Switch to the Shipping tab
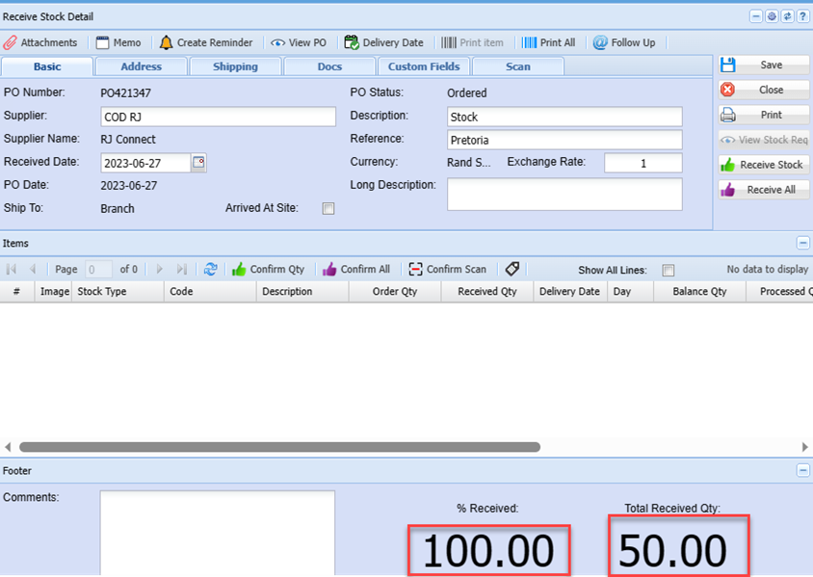Screen dimensions: 813x577 pyautogui.click(x=235, y=66)
